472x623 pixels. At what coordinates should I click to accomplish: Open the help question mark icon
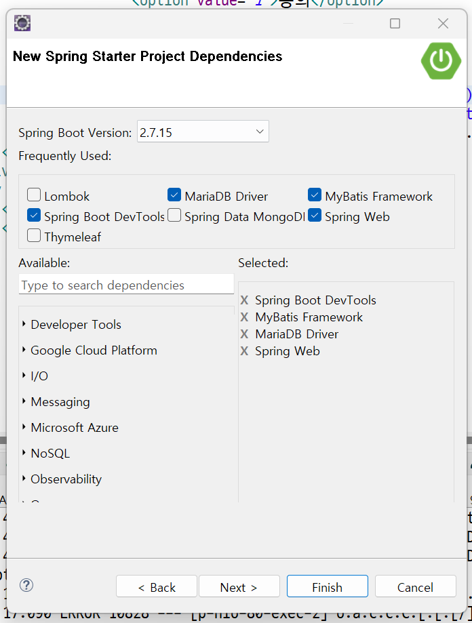click(x=26, y=585)
